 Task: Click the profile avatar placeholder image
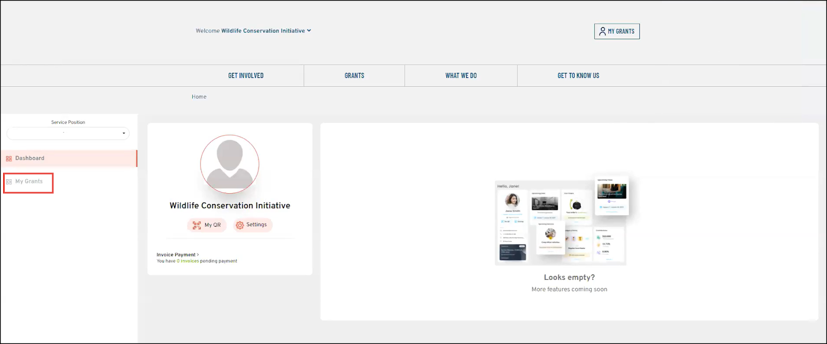[x=229, y=164]
